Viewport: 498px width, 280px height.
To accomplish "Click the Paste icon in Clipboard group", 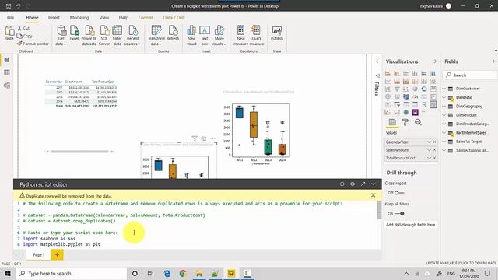I will [9, 33].
